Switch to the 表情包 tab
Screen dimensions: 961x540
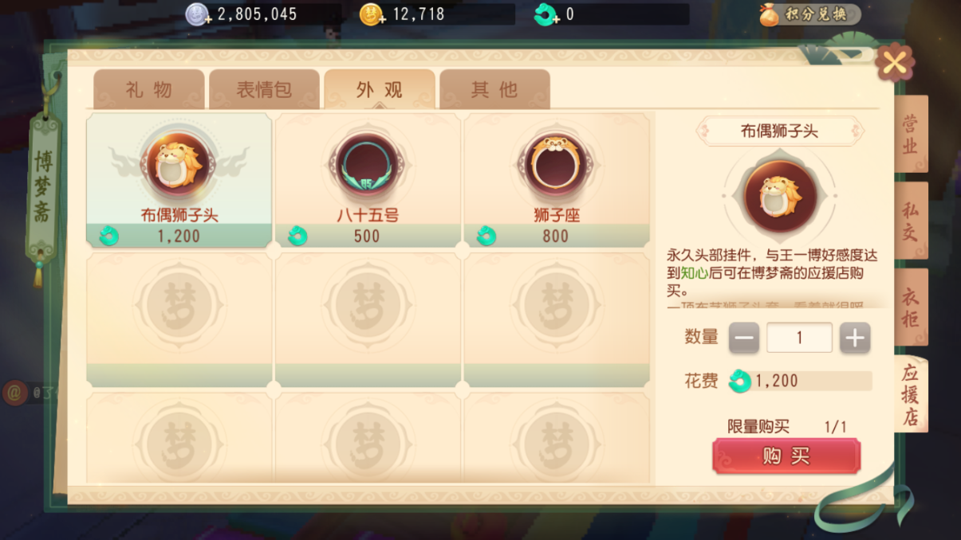[264, 89]
